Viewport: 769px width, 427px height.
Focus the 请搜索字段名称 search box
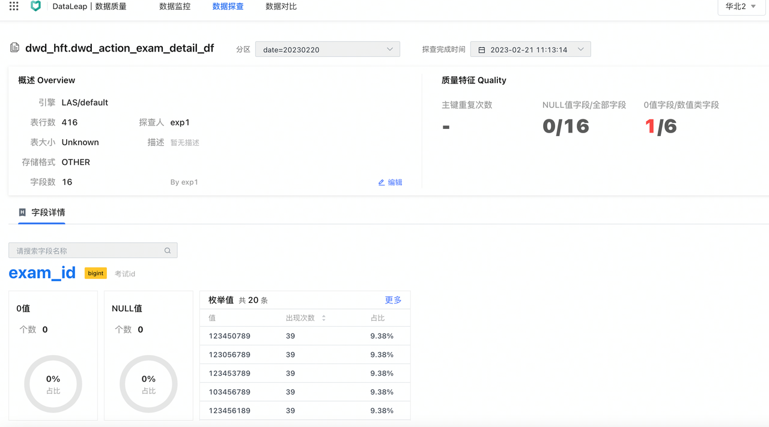point(93,251)
